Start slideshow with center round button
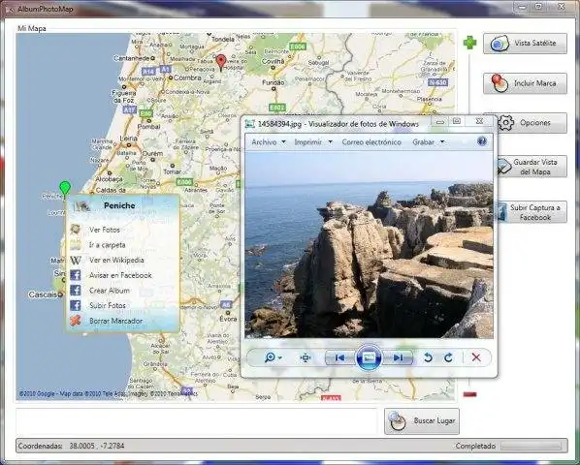This screenshot has width=580, height=465. [x=369, y=357]
